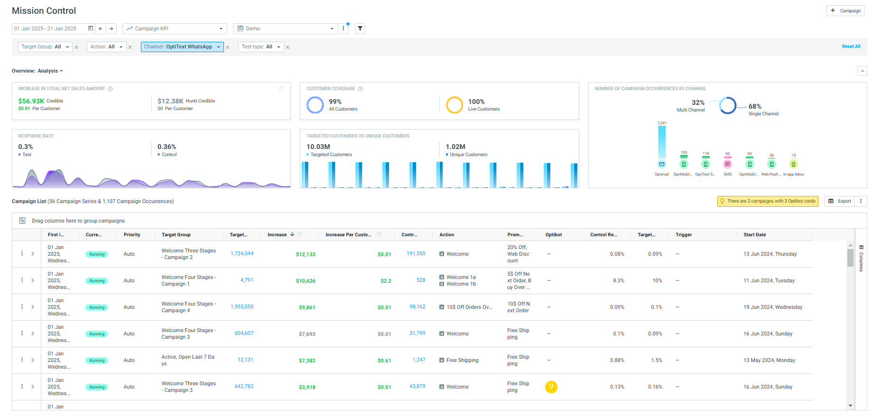Open targeted customers value 4,791
This screenshot has width=873, height=417.
tap(247, 280)
